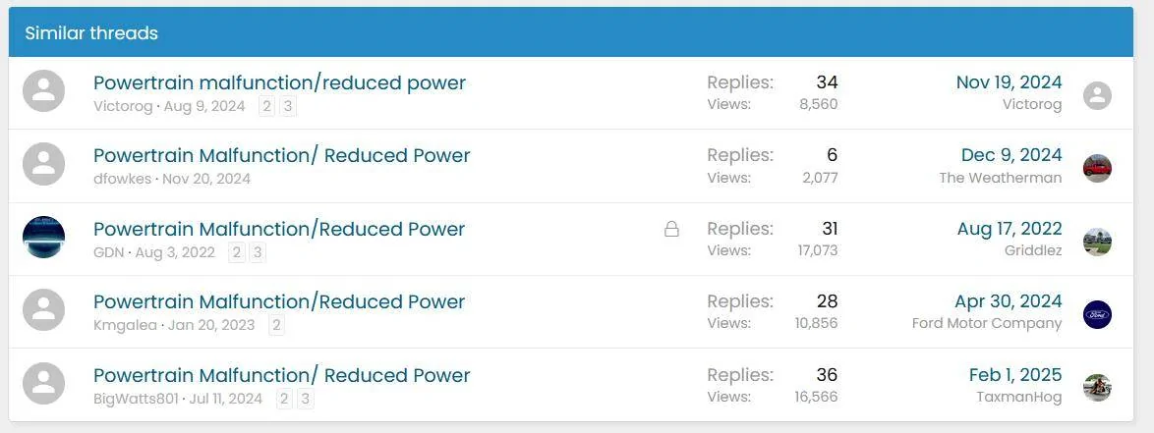The image size is (1154, 433).
Task: Click BigWatts801's default avatar icon
Action: click(x=43, y=384)
